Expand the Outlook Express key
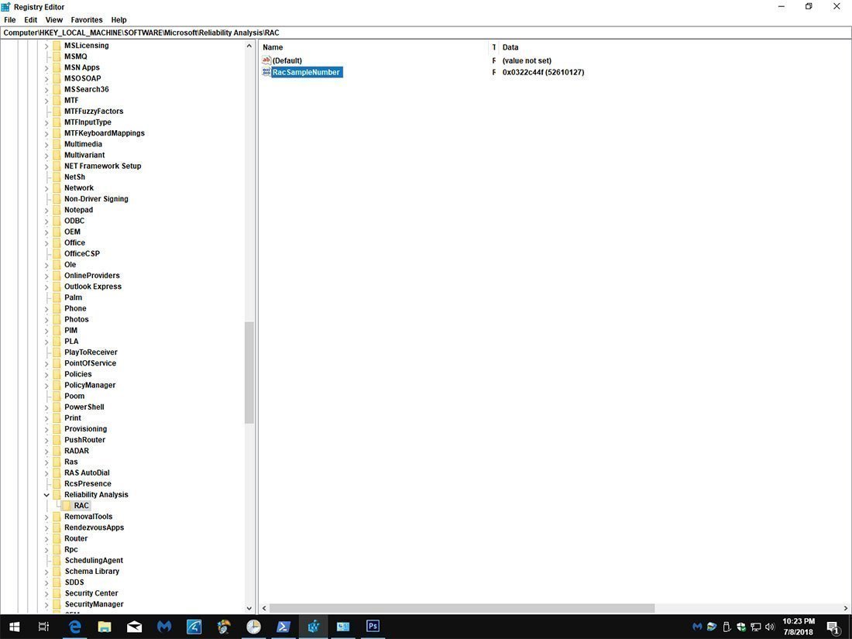The image size is (852, 639). pyautogui.click(x=46, y=287)
